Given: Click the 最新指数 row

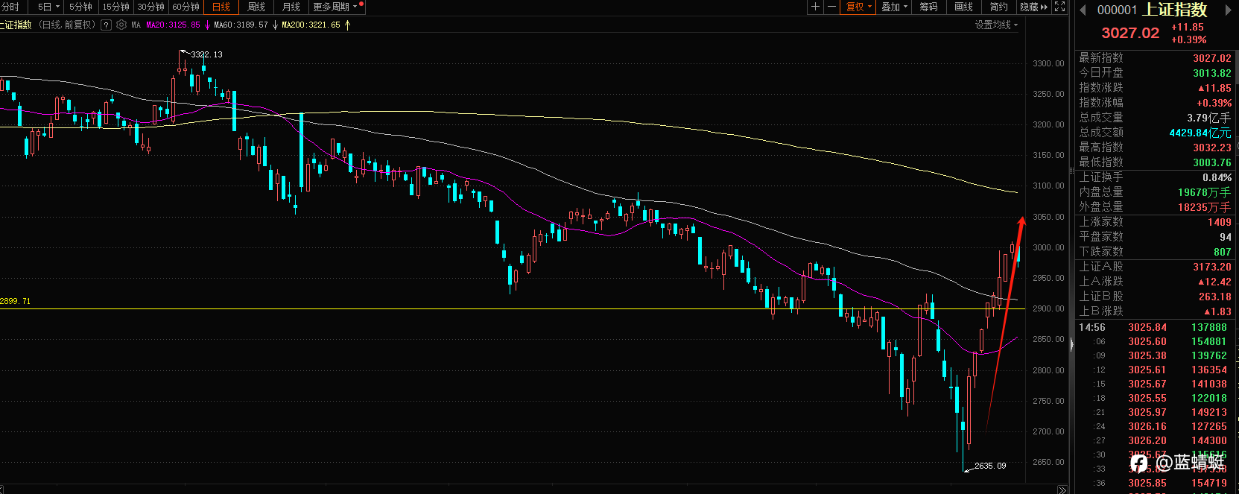Looking at the screenshot, I should coord(1155,58).
